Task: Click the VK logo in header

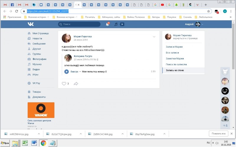Action: (x=31, y=24)
